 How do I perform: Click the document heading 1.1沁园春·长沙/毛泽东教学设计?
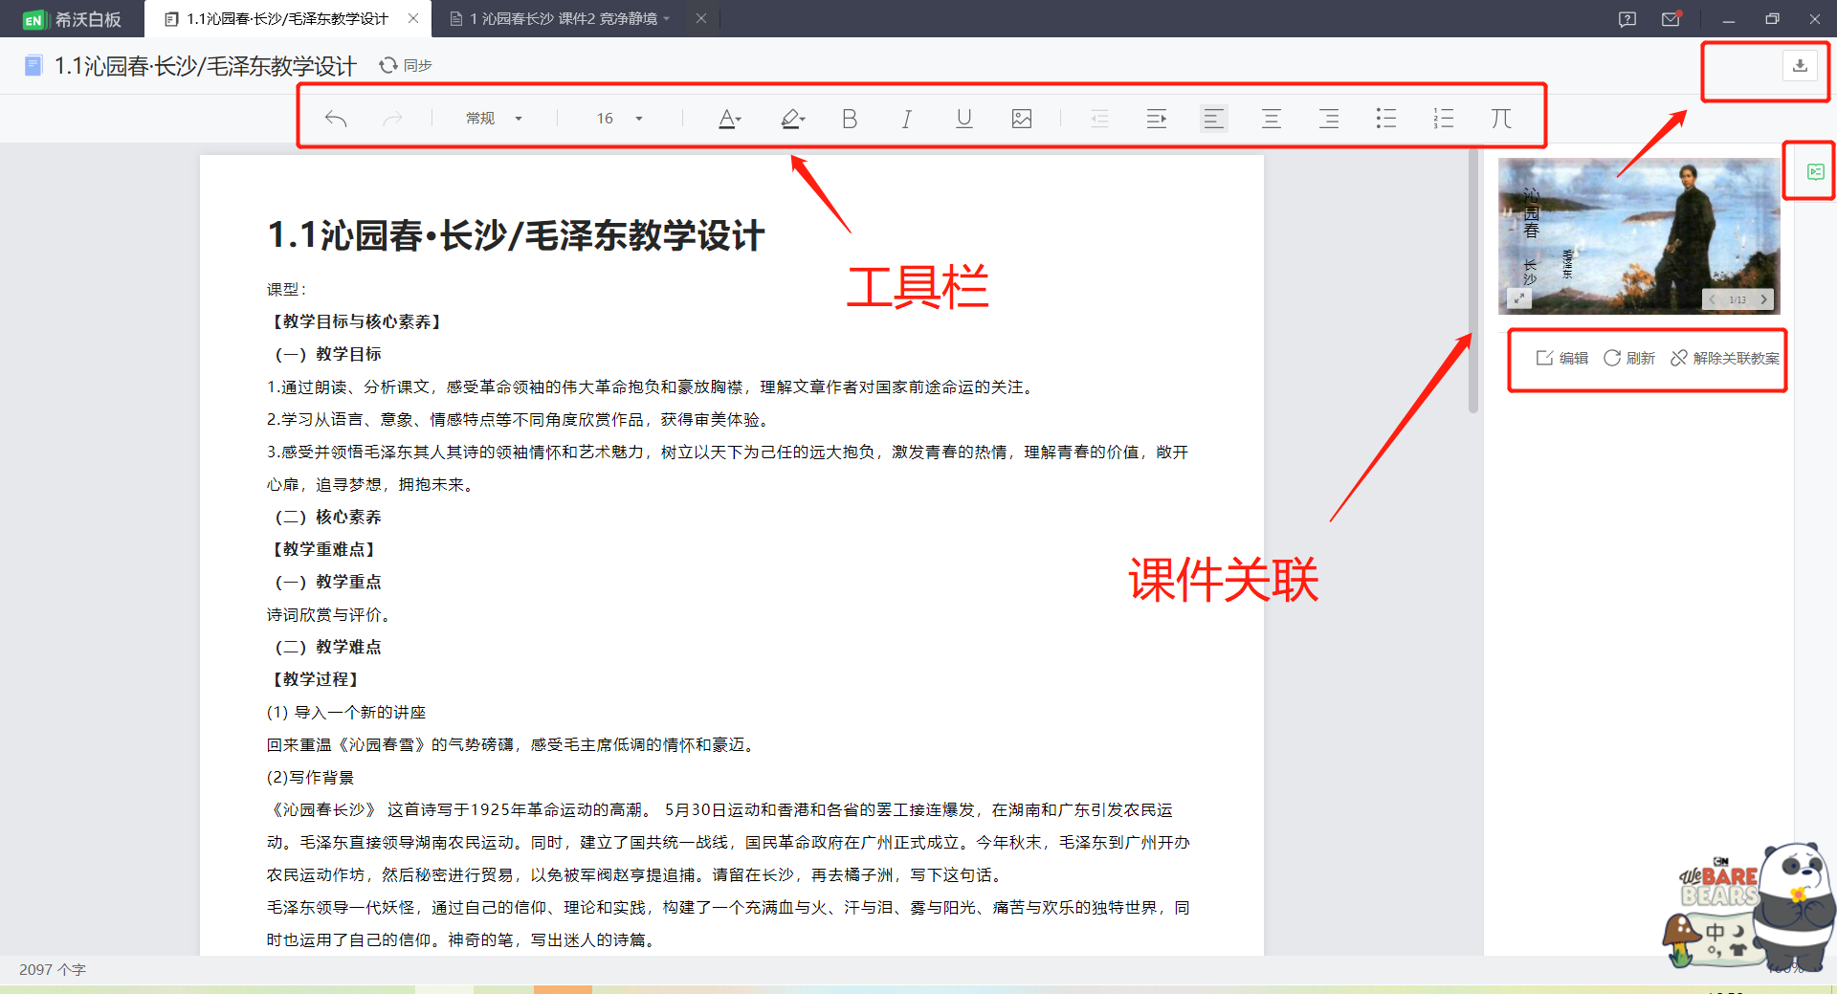(516, 235)
